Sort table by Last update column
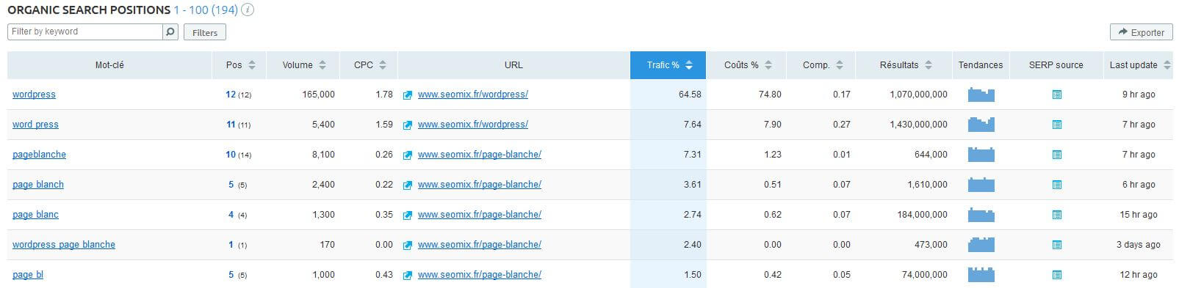 (x=1138, y=65)
